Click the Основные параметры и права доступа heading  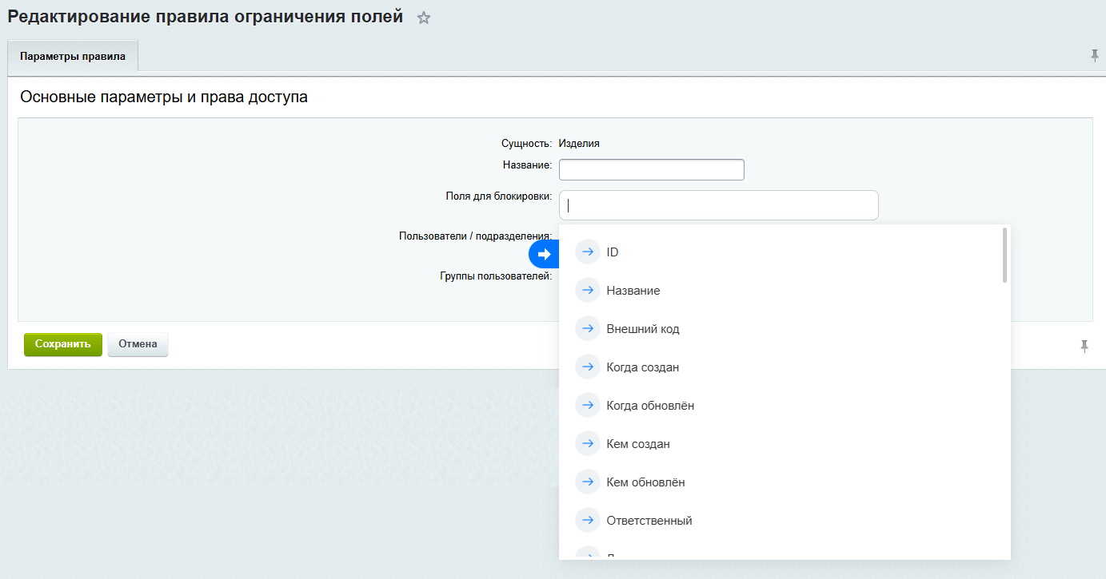coord(164,97)
